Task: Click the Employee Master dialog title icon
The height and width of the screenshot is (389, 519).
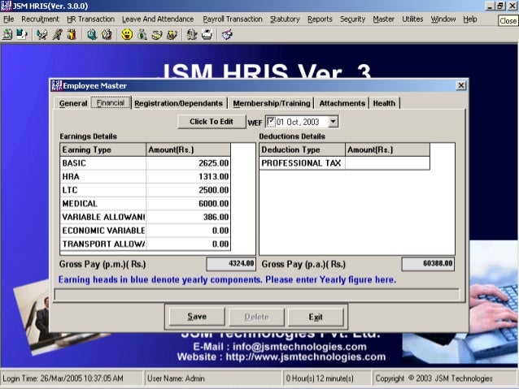Action: point(57,85)
